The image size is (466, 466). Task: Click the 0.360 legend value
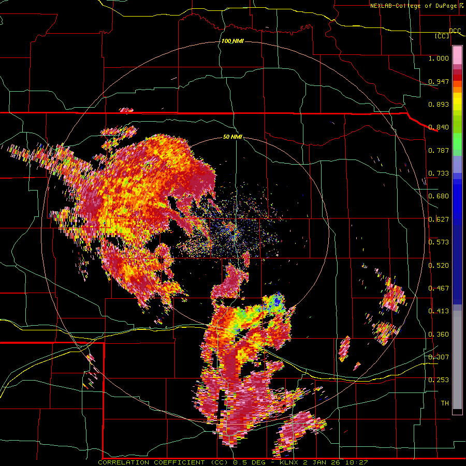coord(439,334)
